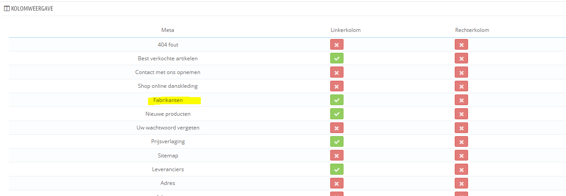
Task: Enable left column for Adres
Action: [x=337, y=183]
